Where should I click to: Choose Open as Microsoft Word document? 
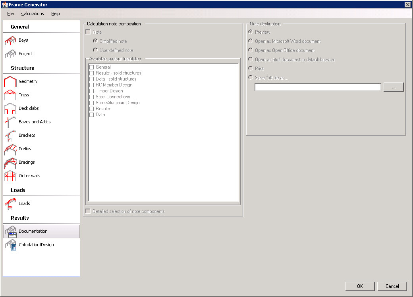click(x=251, y=41)
